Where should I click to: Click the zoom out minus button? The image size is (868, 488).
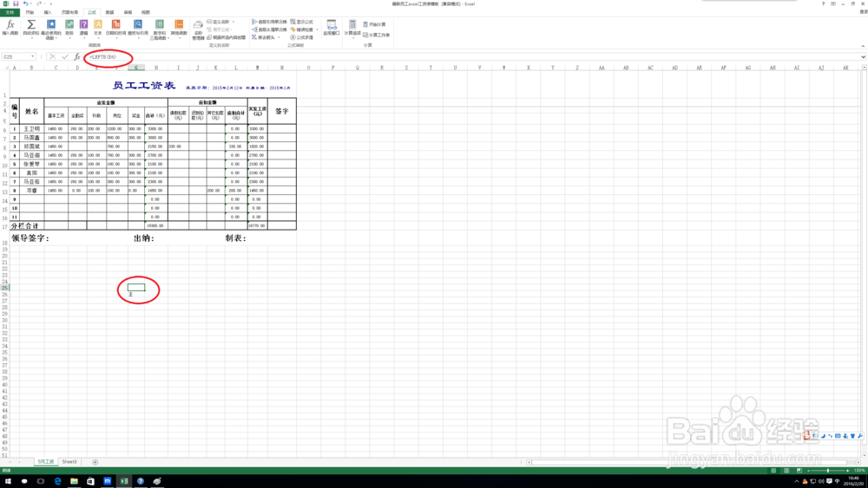tap(809, 471)
